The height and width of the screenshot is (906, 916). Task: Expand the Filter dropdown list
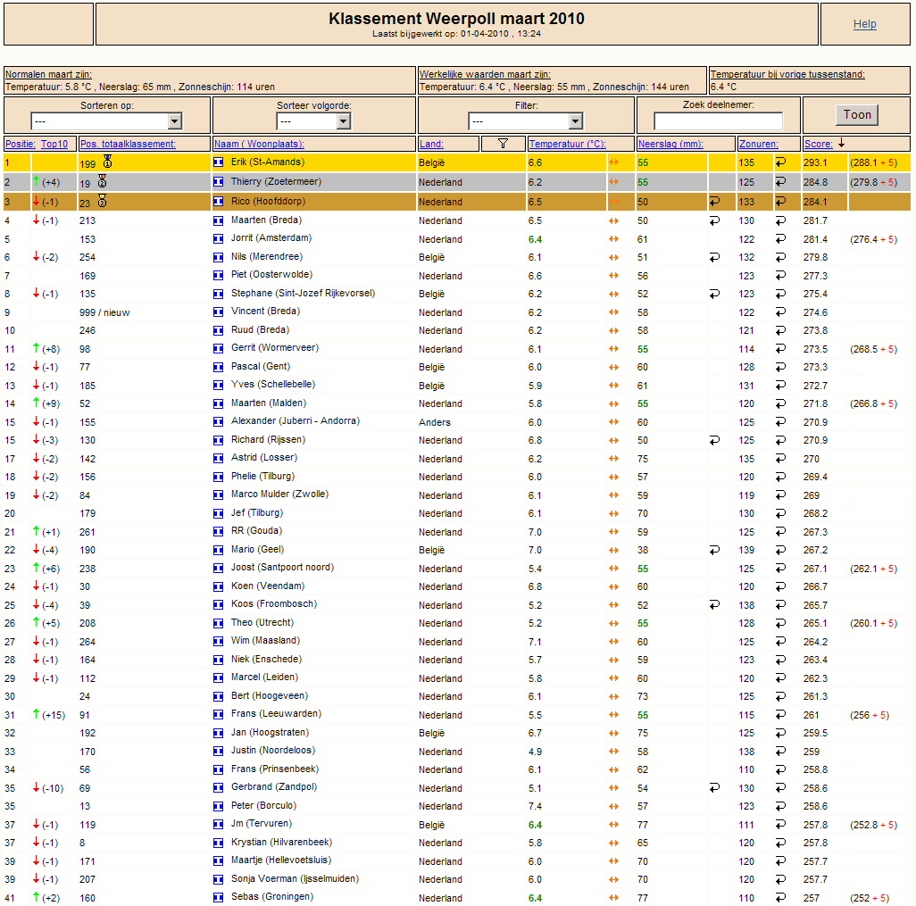tap(525, 121)
